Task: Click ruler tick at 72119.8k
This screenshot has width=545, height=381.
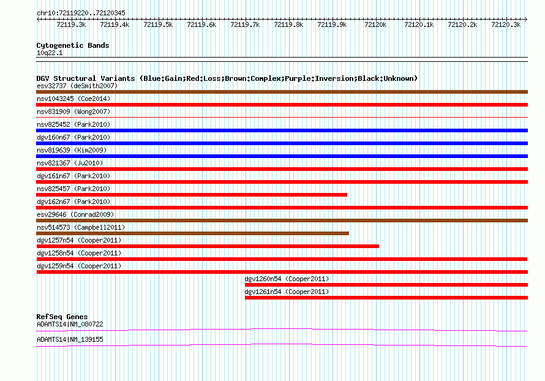Action: (x=289, y=20)
